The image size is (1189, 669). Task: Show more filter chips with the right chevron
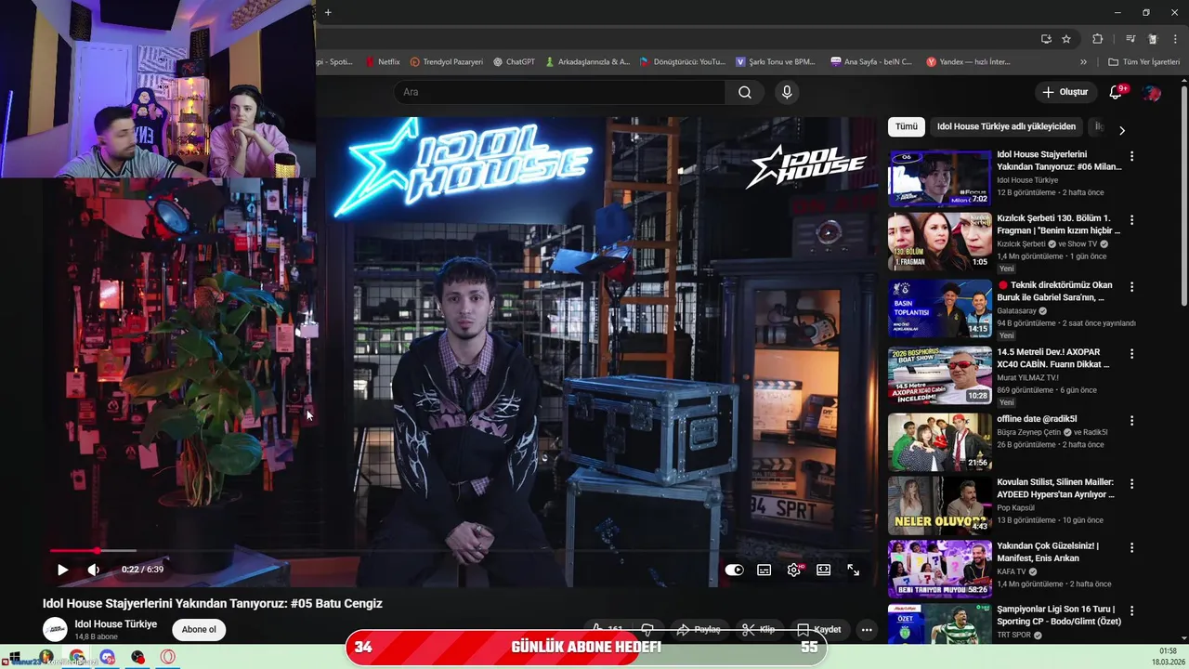(1121, 130)
